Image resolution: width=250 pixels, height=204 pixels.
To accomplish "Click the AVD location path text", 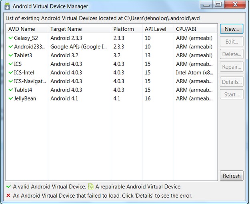I will point(162,18).
